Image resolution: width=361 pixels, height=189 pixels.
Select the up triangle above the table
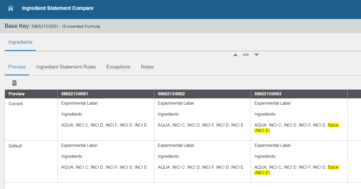(x=235, y=55)
